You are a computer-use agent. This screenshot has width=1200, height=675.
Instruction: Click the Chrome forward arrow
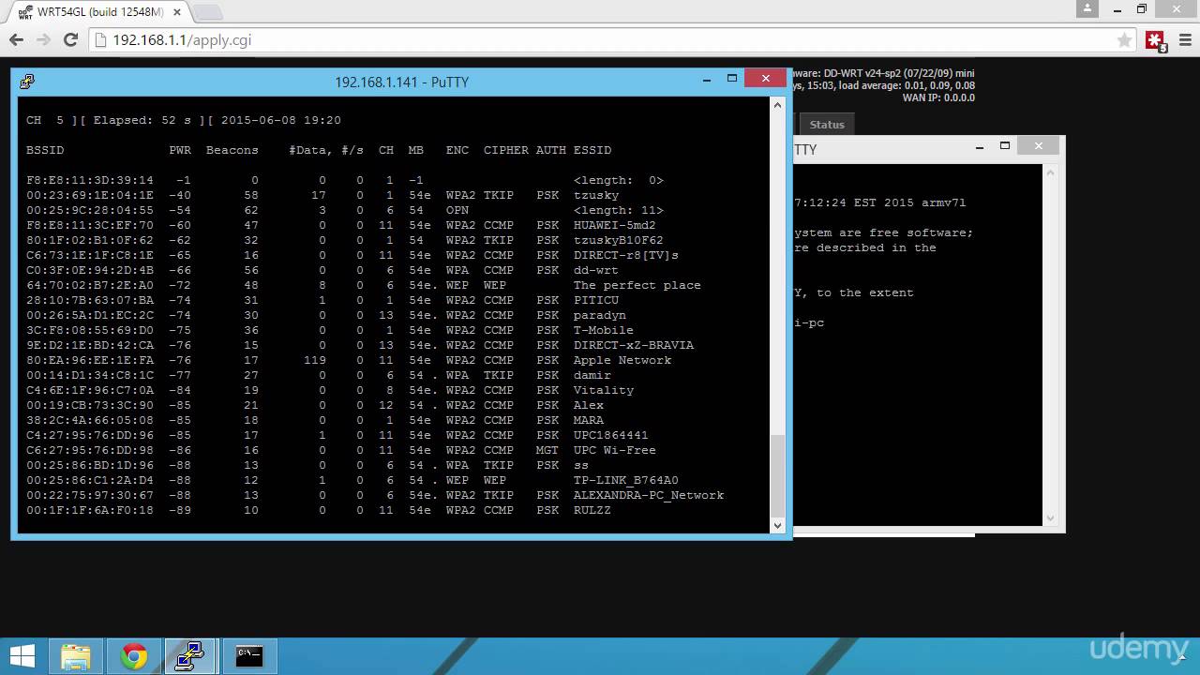click(43, 40)
